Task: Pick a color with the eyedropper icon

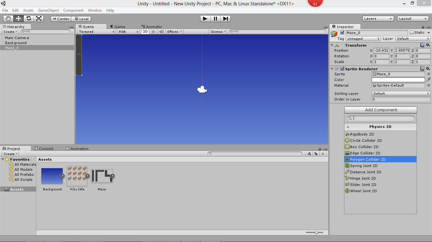Action: [428, 80]
